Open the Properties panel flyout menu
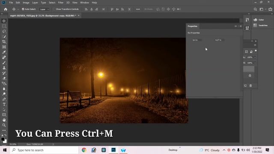 tap(241, 26)
